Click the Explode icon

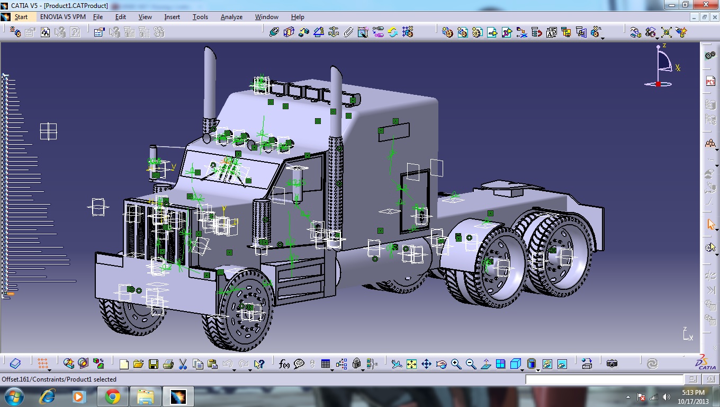[667, 32]
